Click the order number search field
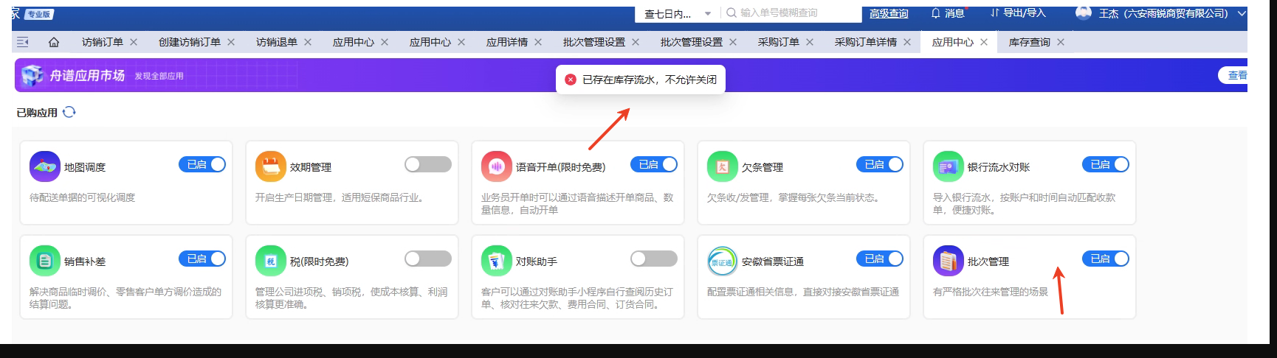Screen dimensions: 1277x358 (x=790, y=13)
